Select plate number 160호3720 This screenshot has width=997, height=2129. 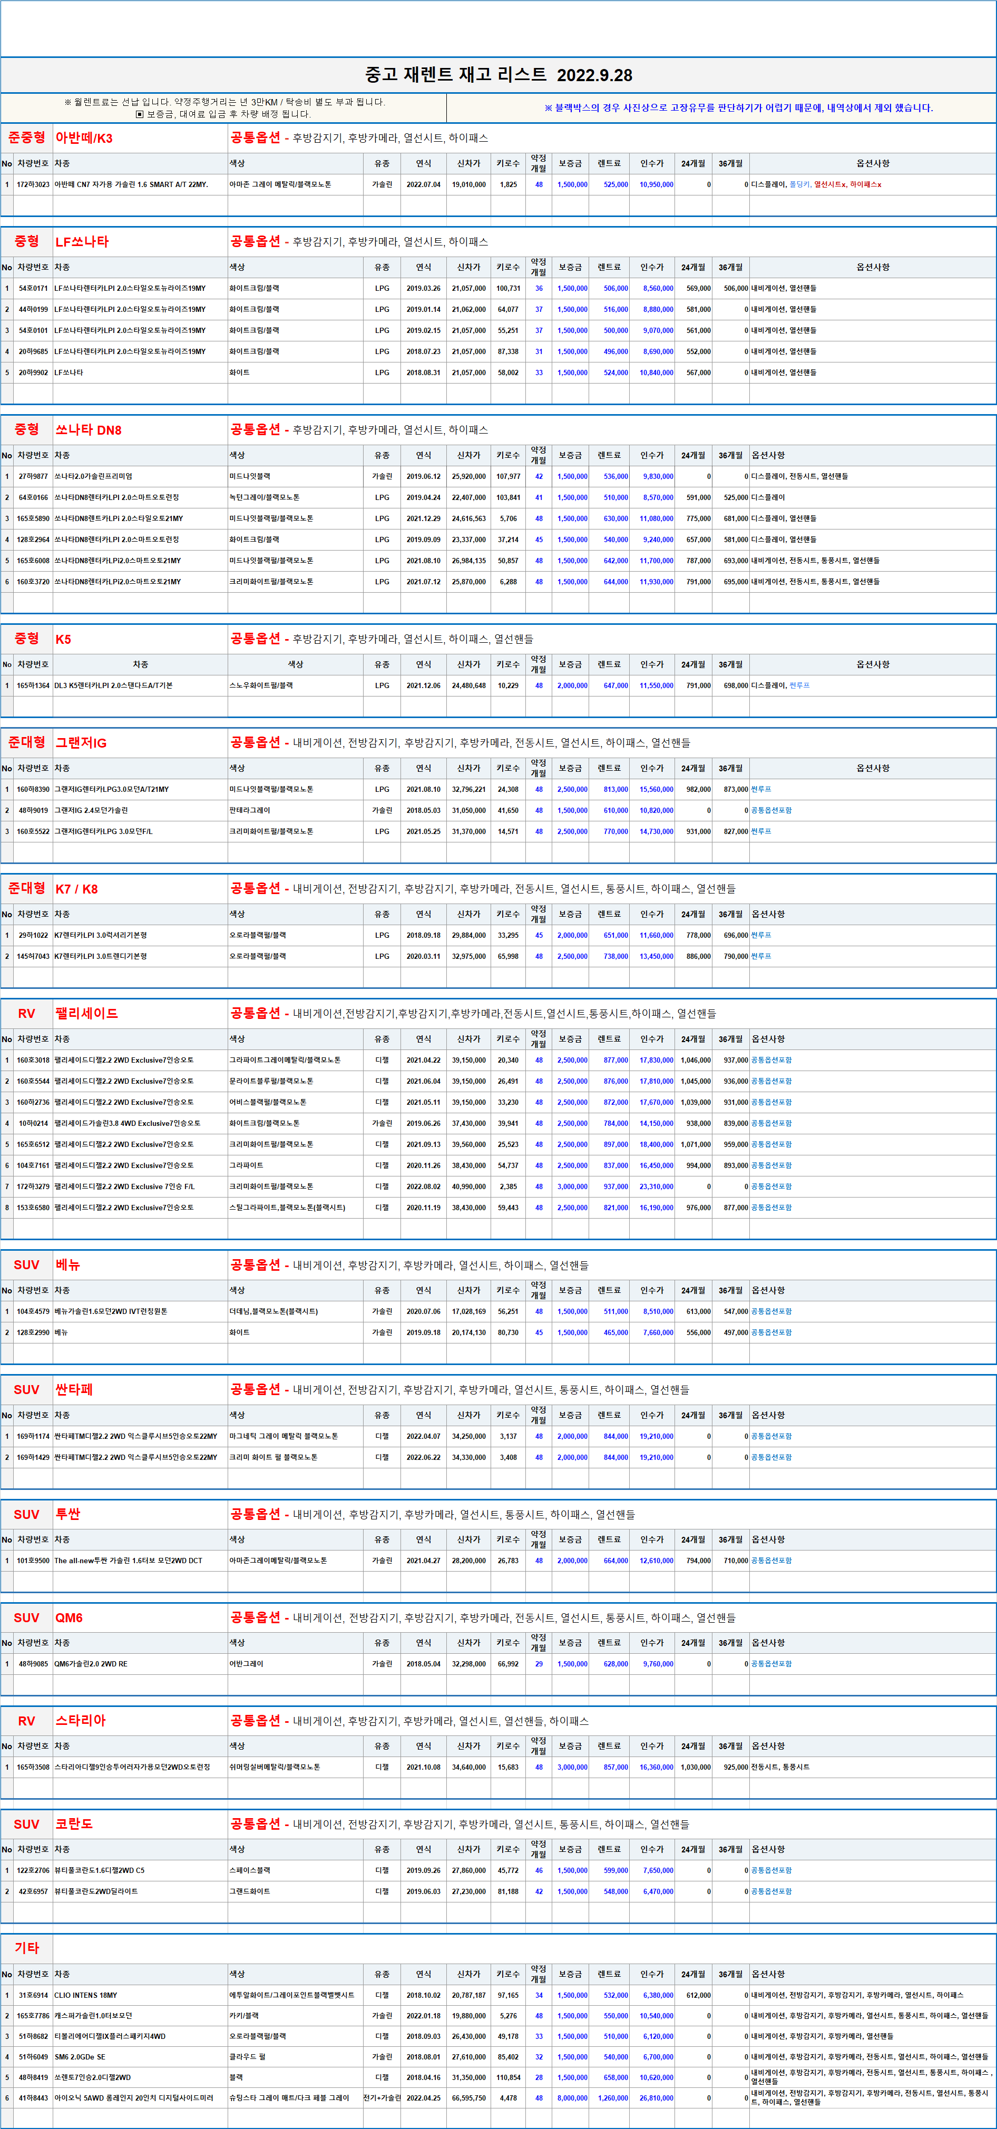click(x=33, y=582)
